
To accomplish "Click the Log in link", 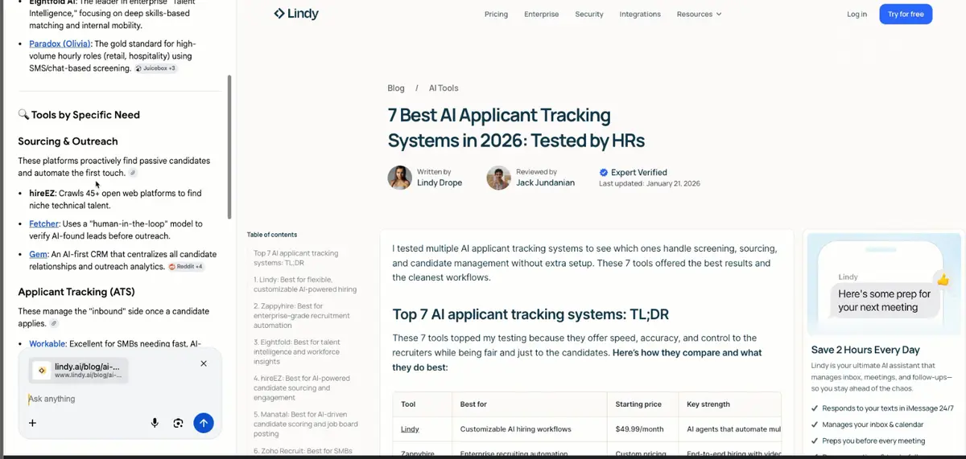I will pyautogui.click(x=857, y=14).
